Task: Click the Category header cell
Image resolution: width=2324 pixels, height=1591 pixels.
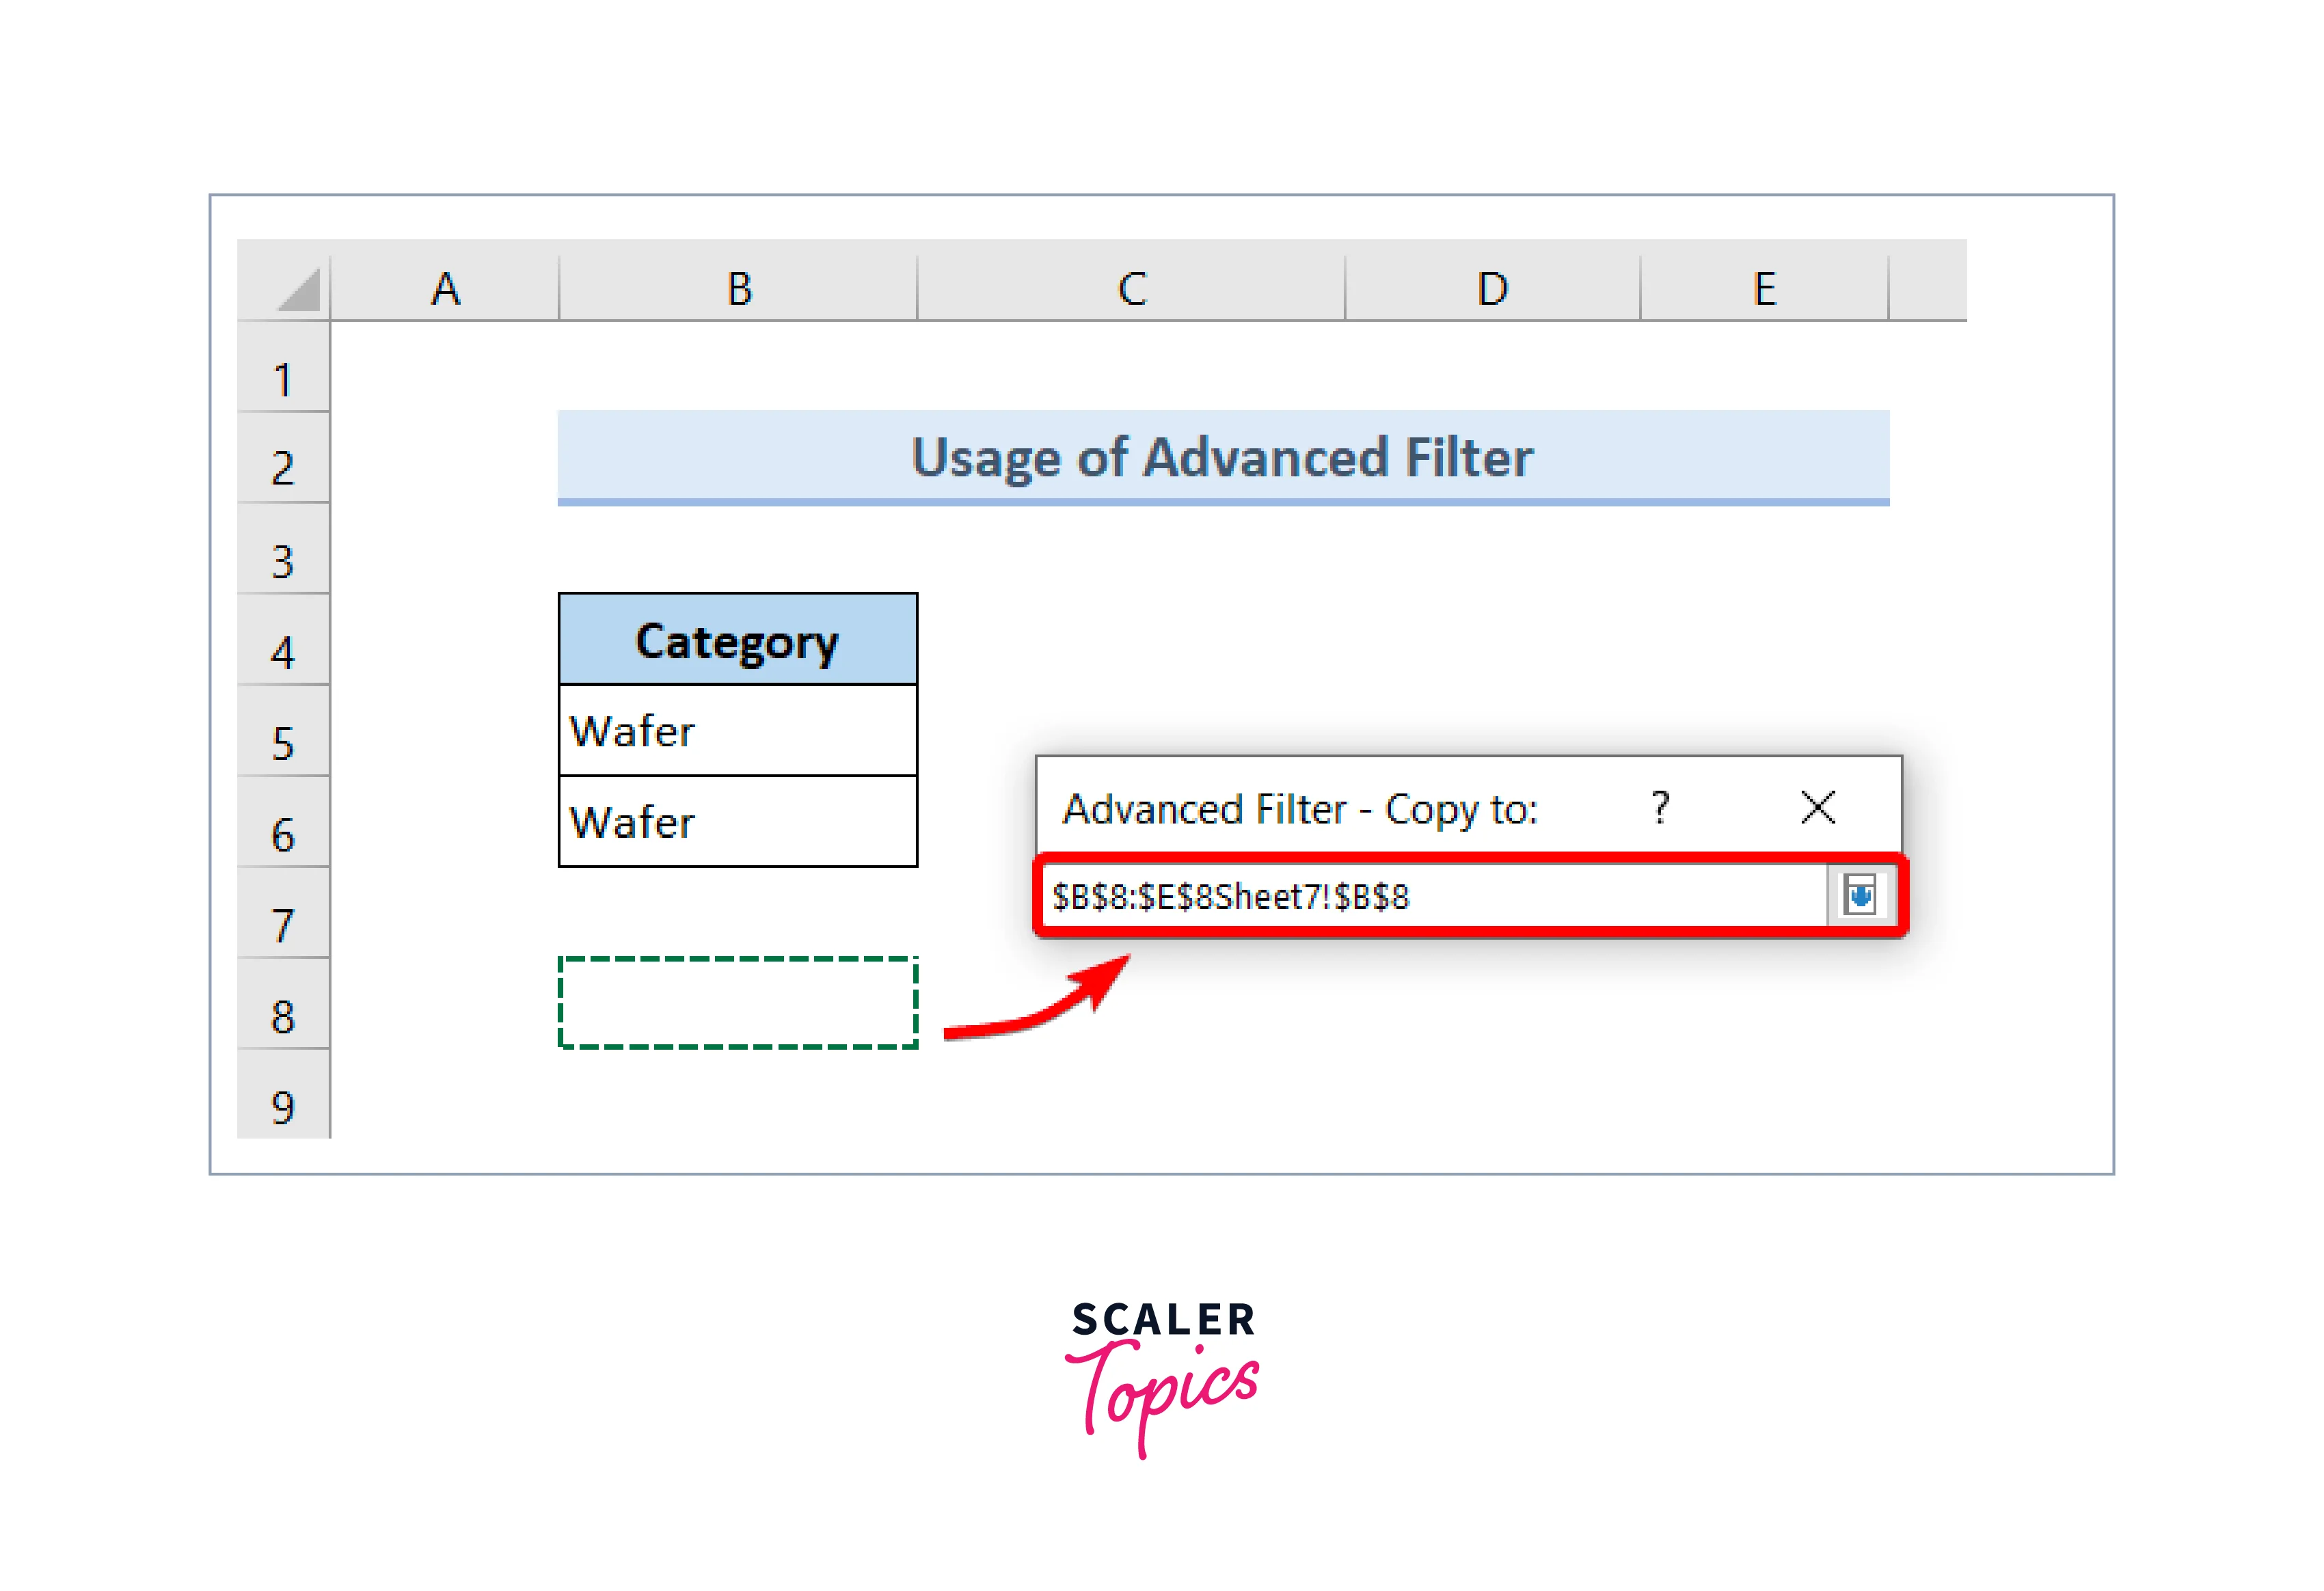Action: pyautogui.click(x=737, y=641)
